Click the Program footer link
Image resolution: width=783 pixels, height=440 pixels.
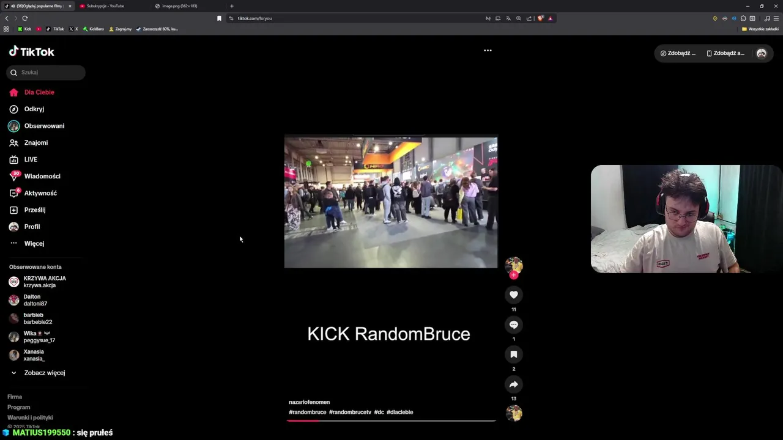click(x=18, y=407)
